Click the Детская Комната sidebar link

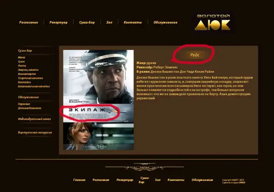pyautogui.click(x=29, y=108)
